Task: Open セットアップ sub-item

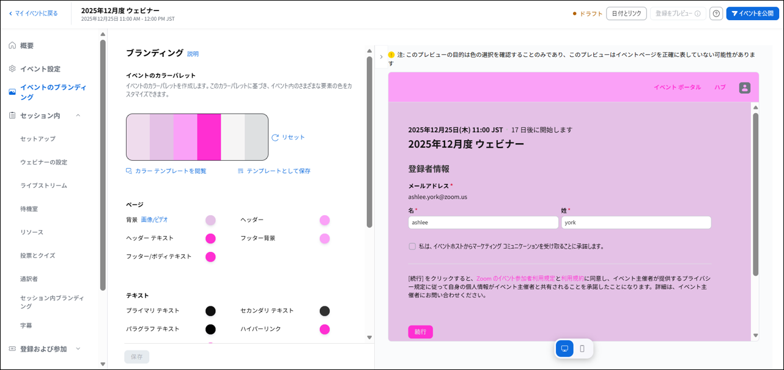Action: pyautogui.click(x=38, y=139)
